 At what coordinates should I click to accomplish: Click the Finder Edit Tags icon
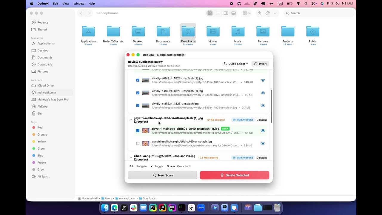click(268, 13)
